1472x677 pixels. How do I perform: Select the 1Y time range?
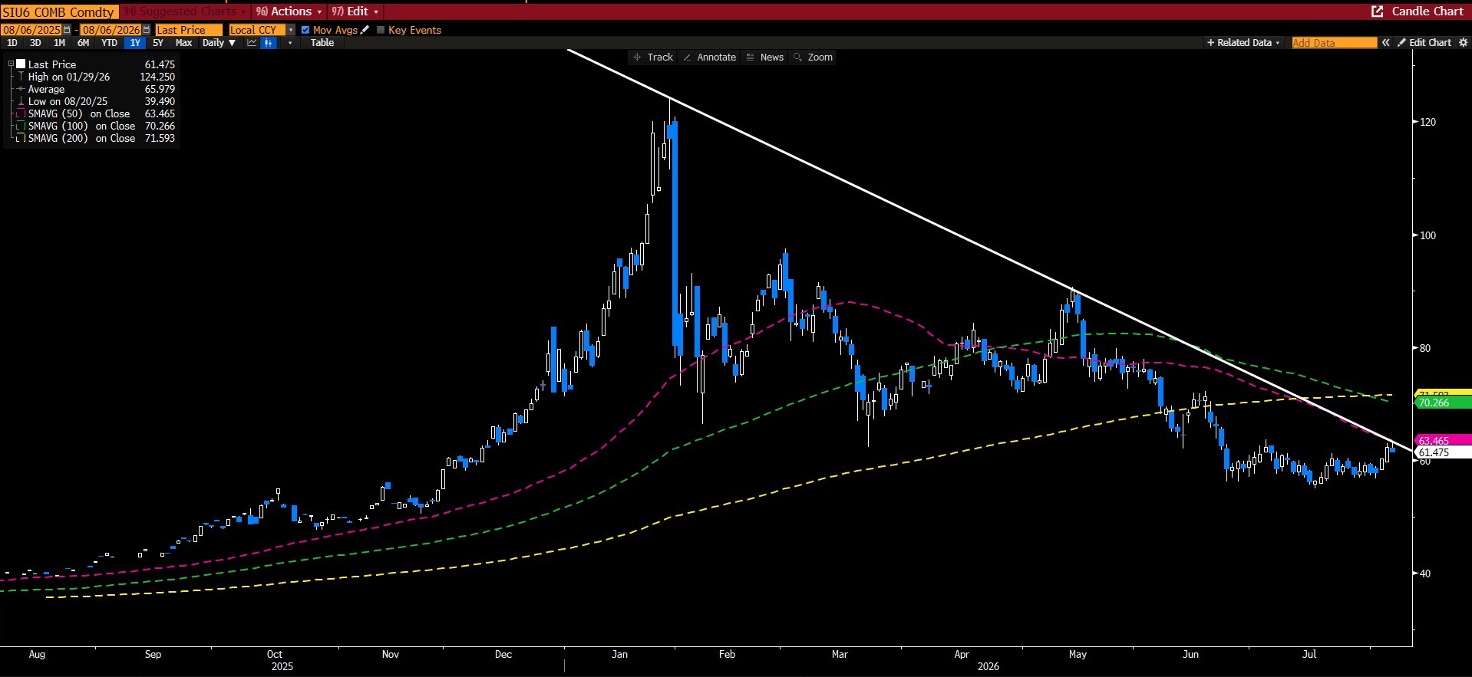(135, 43)
